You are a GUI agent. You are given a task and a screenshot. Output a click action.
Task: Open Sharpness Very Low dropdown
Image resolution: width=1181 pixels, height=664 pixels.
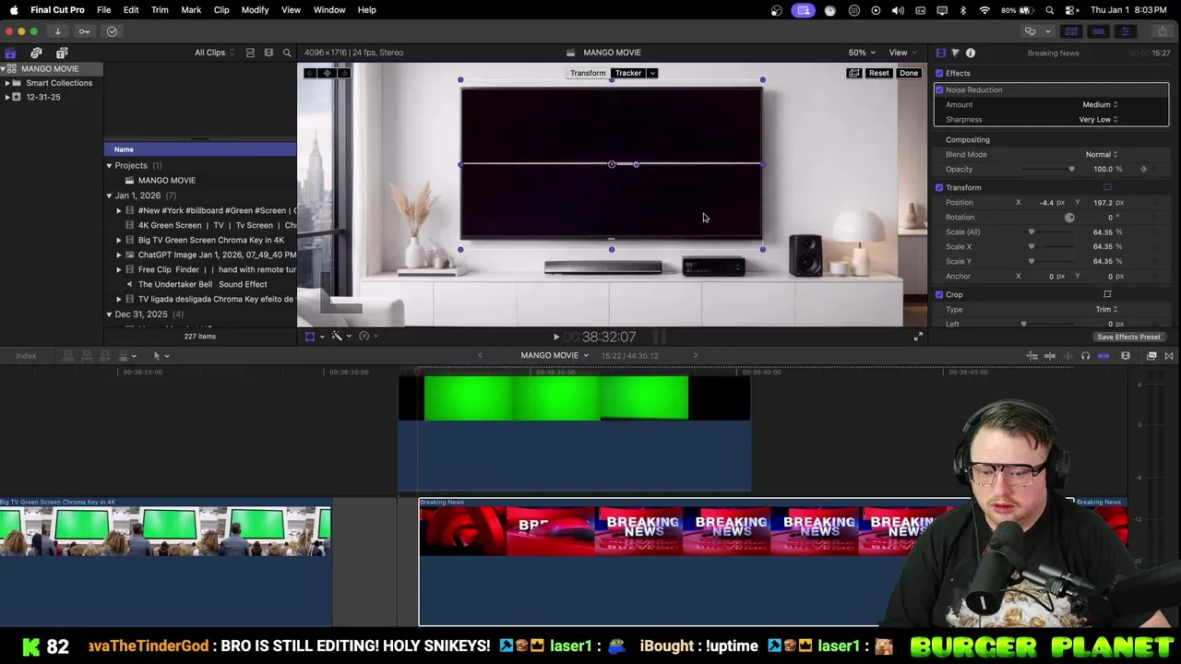click(x=1098, y=119)
